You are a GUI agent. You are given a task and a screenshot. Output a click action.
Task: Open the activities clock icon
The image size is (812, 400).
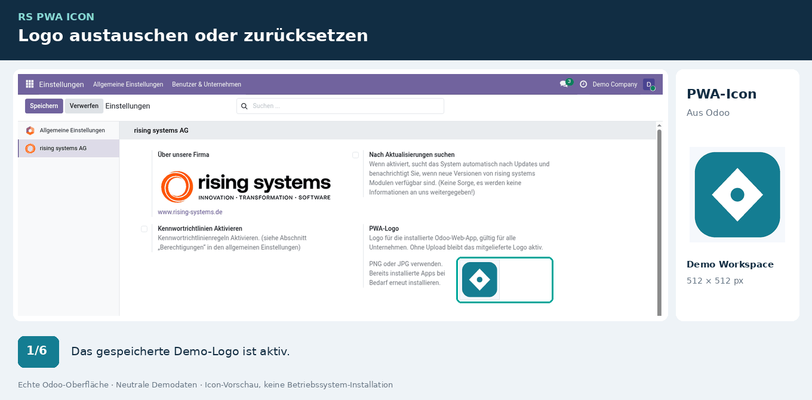[x=583, y=84]
